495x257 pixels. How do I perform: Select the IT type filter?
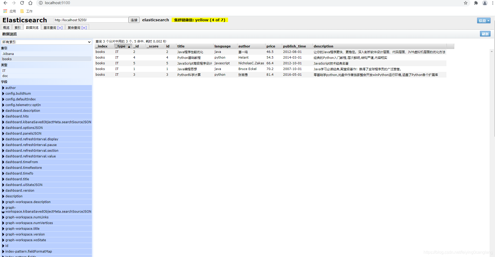[x=46, y=71]
